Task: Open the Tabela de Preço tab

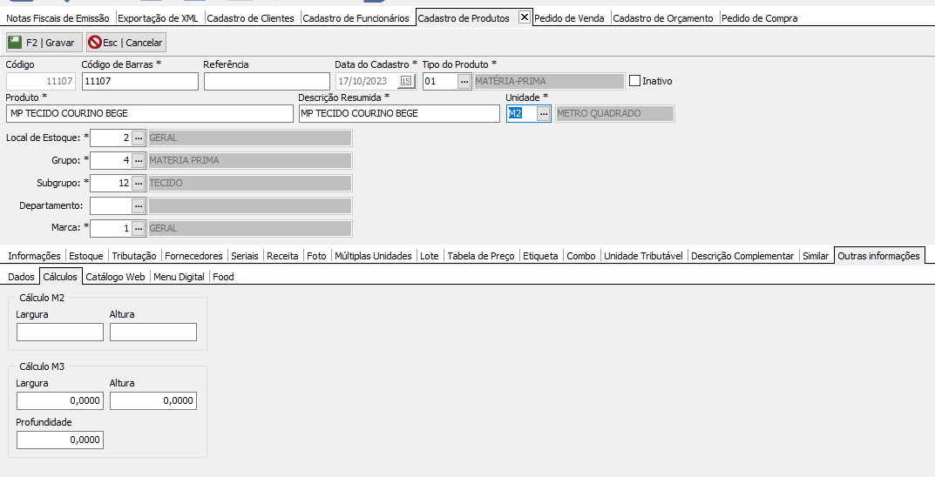Action: pos(484,256)
